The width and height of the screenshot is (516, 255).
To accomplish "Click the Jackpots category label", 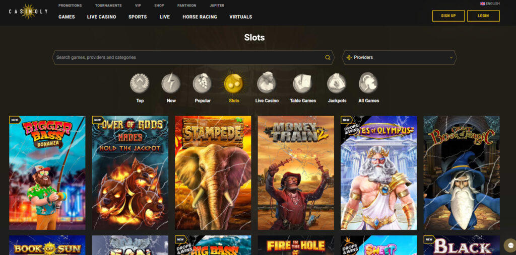I will pyautogui.click(x=337, y=101).
